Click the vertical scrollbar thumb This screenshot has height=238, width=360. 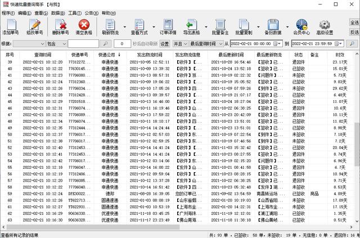pos(357,144)
